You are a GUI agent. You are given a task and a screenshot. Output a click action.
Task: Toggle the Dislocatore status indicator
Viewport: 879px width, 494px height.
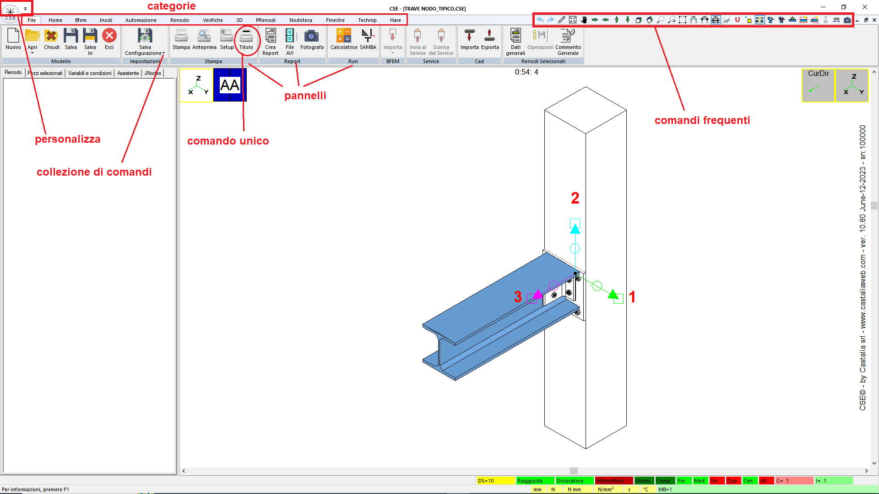click(574, 481)
